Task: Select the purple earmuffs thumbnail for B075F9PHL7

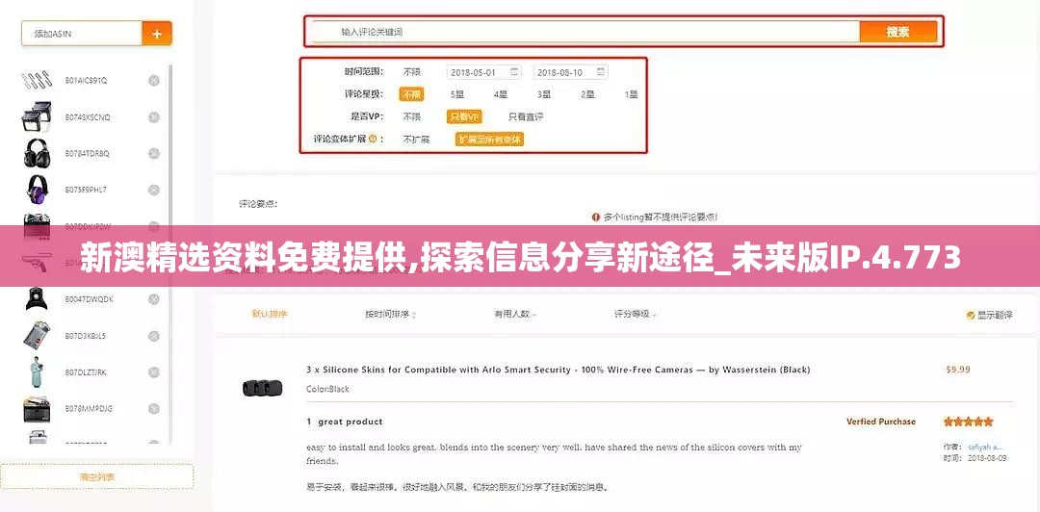Action: coord(38,190)
